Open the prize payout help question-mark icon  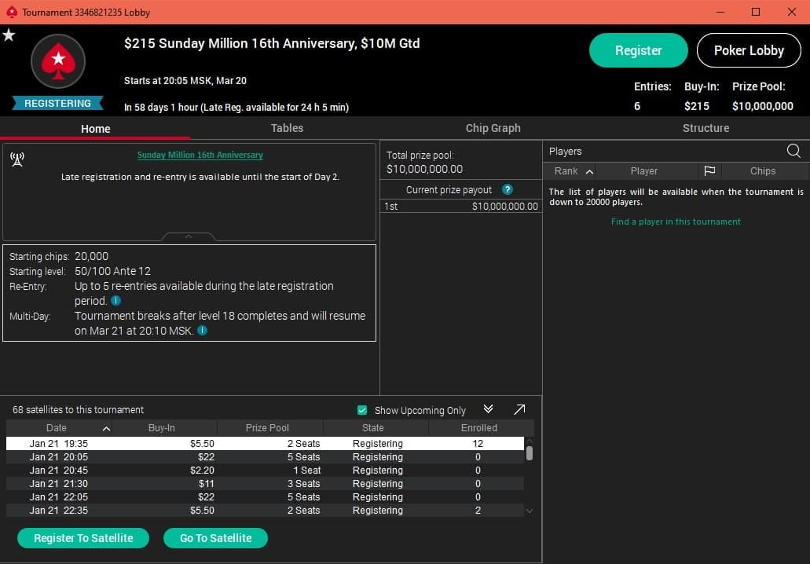508,189
